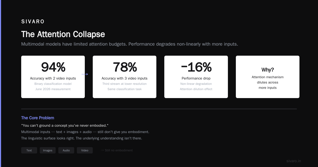Select the Audio modality chip
Viewport: 318px width, 167px height.
click(x=66, y=150)
